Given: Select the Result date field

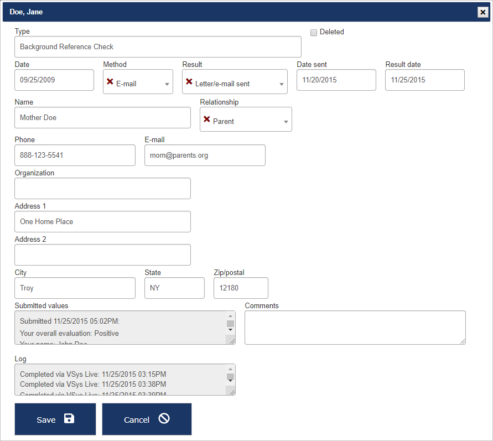Looking at the screenshot, I should 424,80.
